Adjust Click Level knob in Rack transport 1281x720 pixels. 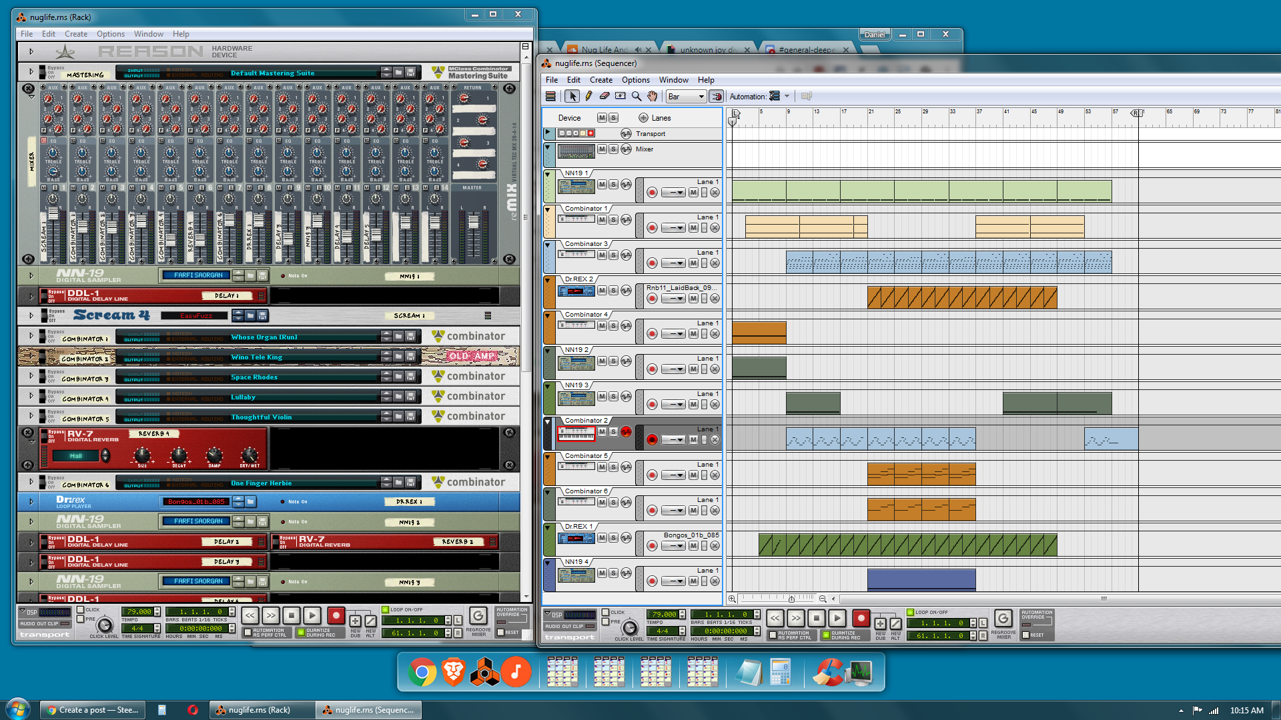click(x=105, y=626)
